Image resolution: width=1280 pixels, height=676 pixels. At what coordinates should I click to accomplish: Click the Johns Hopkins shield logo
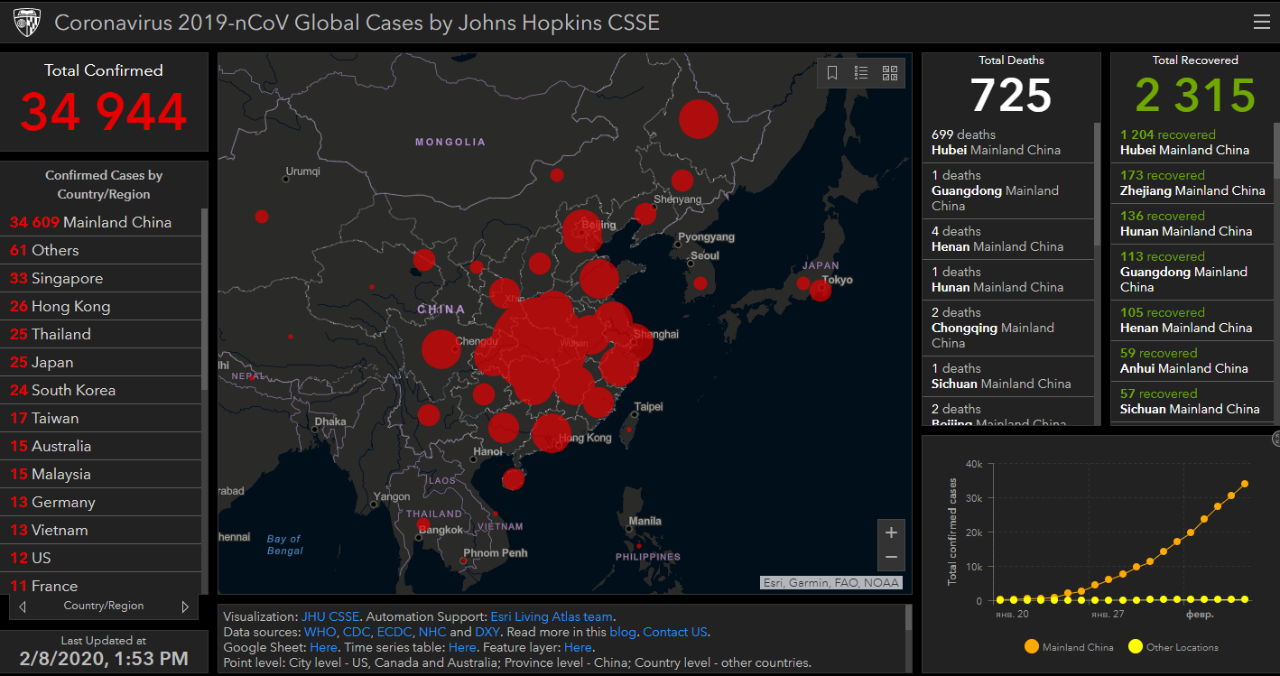click(x=25, y=22)
